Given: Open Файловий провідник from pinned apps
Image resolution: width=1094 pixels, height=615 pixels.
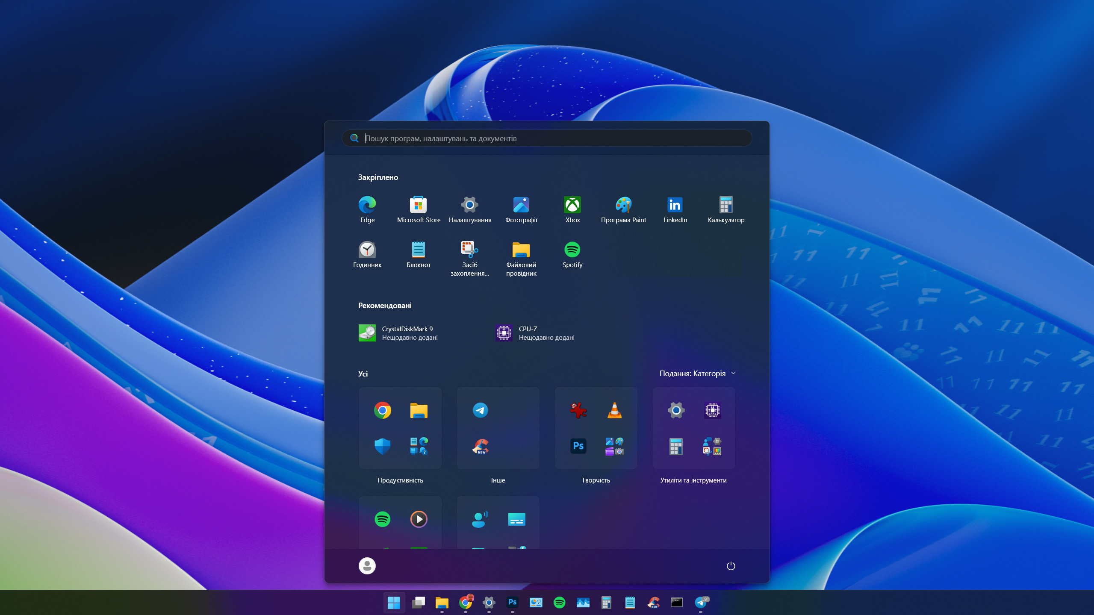Looking at the screenshot, I should 521,253.
